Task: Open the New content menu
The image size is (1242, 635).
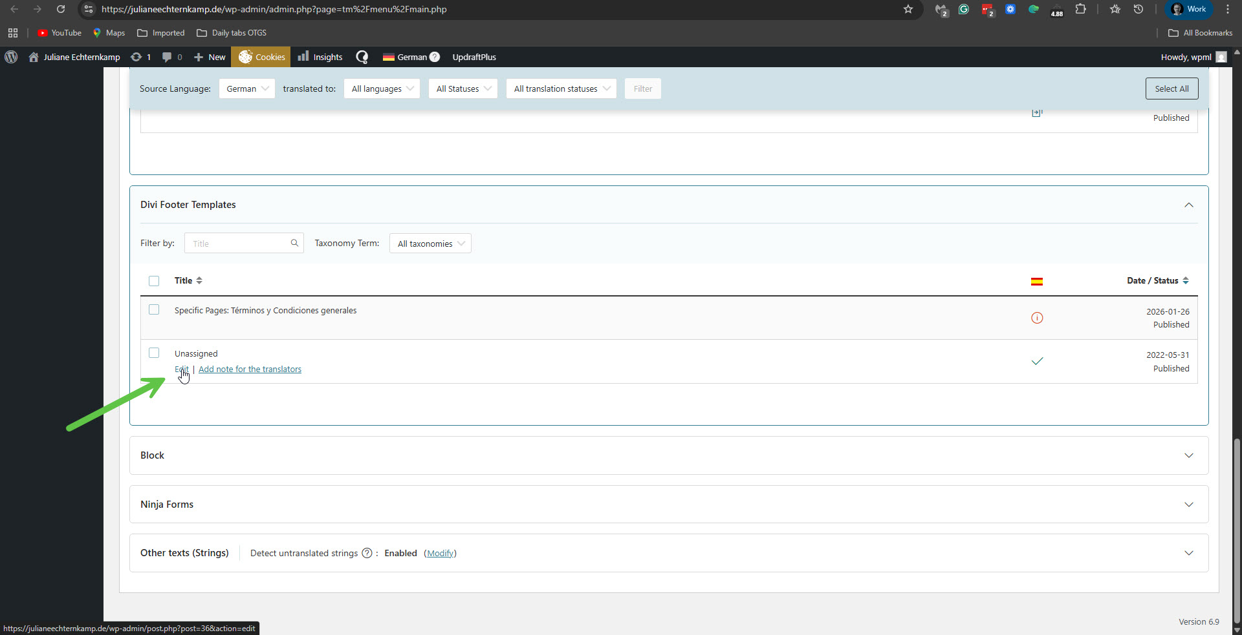Action: 210,57
